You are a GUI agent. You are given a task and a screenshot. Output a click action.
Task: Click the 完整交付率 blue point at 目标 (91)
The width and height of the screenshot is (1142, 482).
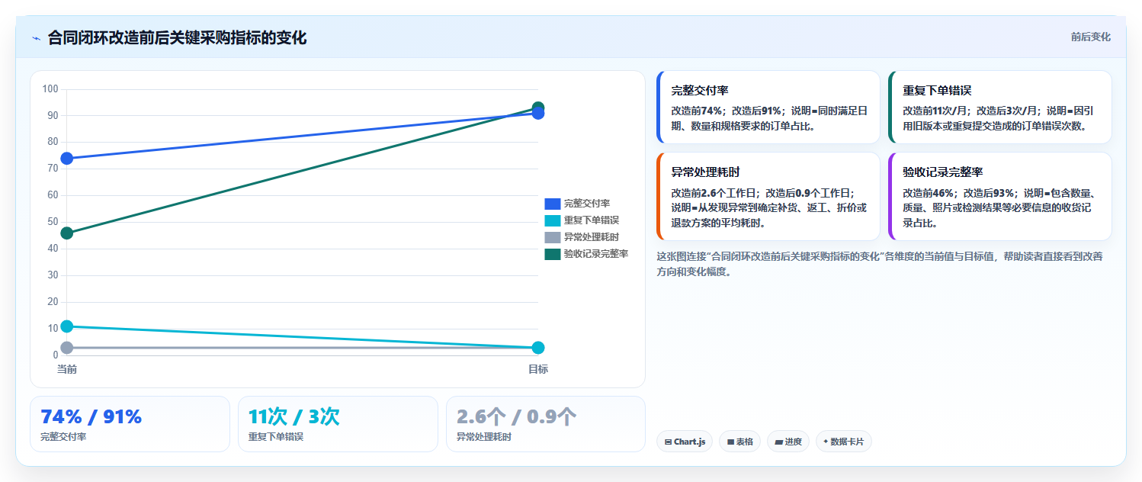click(538, 114)
